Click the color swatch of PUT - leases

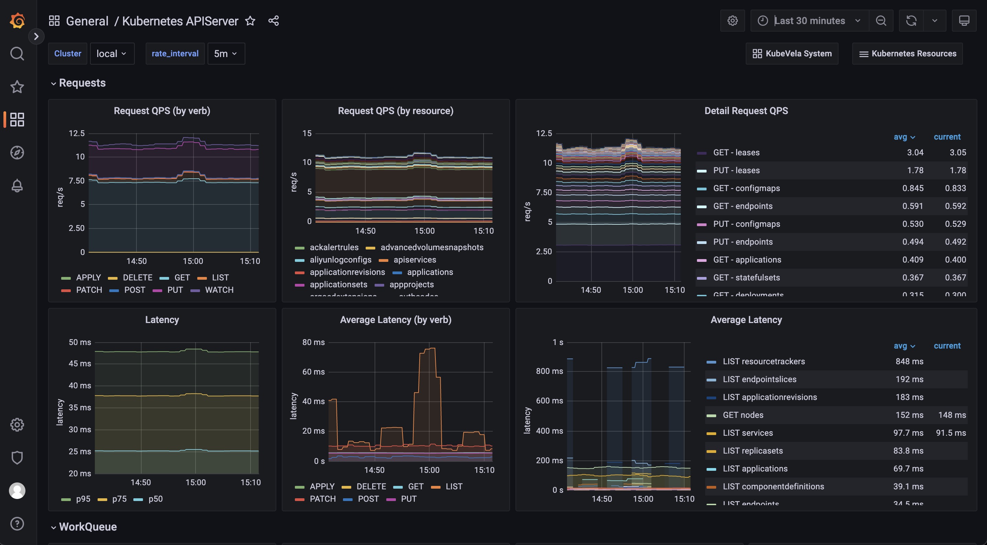701,171
